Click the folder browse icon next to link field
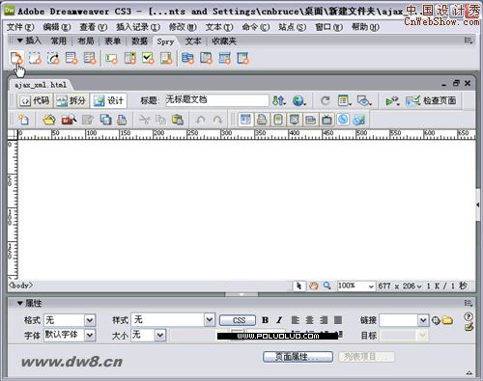 447,320
